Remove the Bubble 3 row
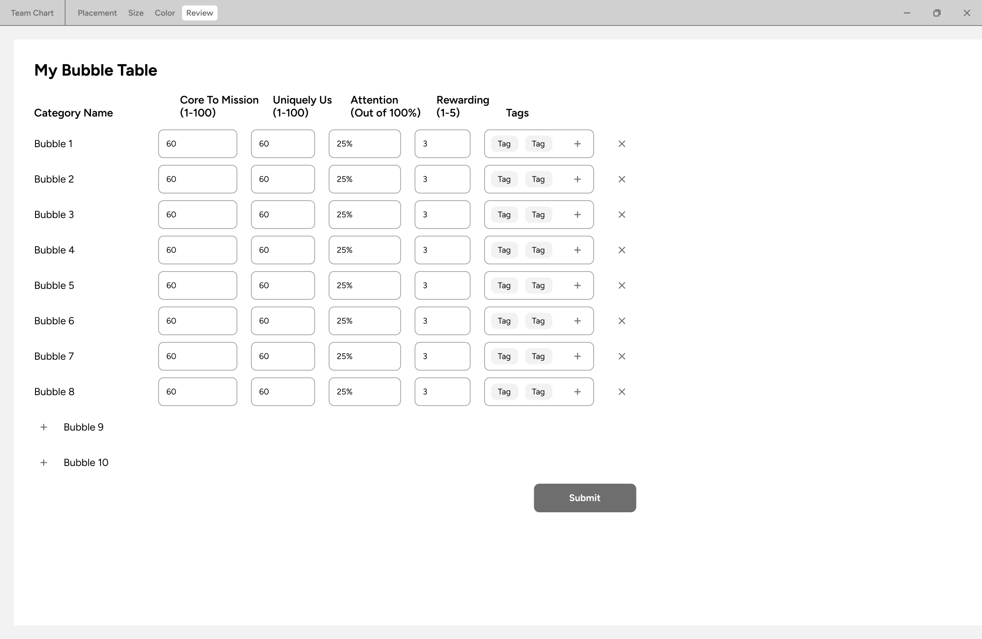The width and height of the screenshot is (982, 639). (622, 215)
